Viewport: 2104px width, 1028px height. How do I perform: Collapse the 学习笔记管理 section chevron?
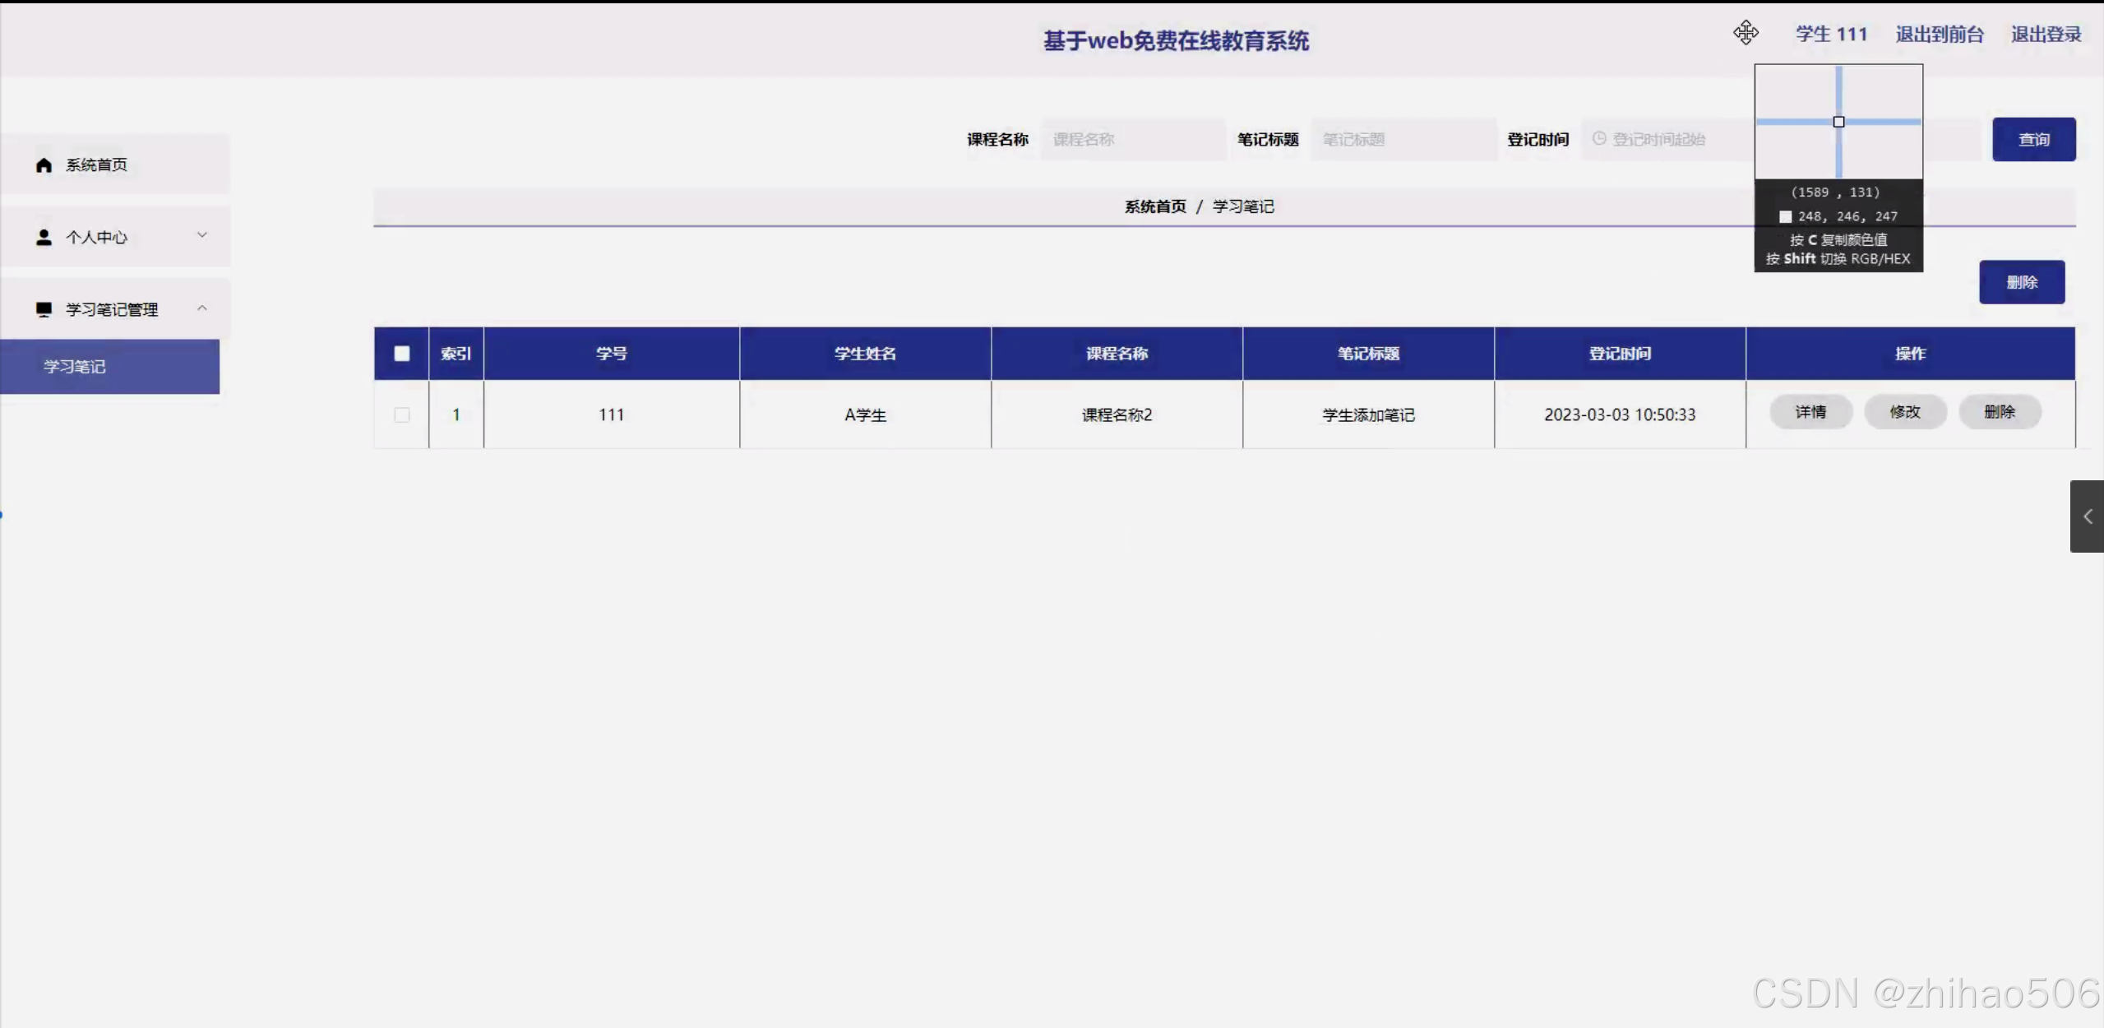tap(202, 308)
